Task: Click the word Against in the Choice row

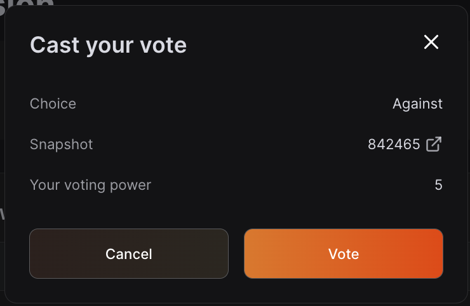Action: tap(417, 103)
